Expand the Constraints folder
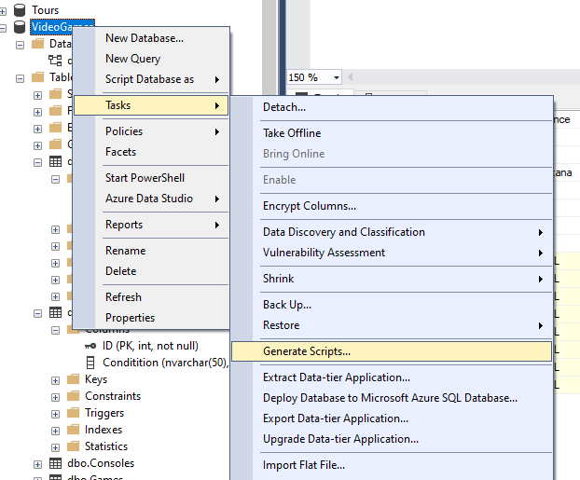This screenshot has width=580, height=480. [x=56, y=398]
